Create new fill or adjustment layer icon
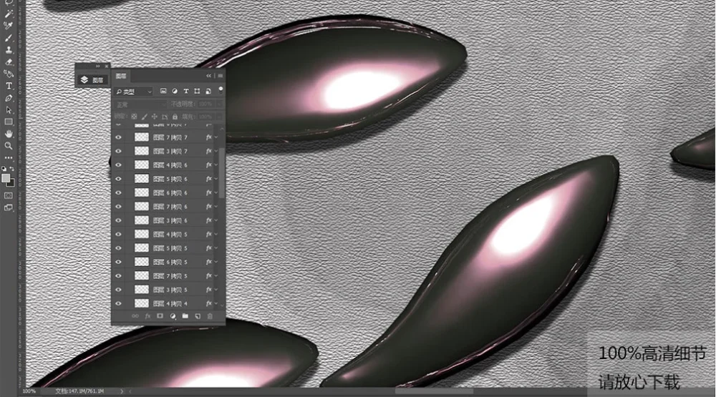 (x=173, y=315)
